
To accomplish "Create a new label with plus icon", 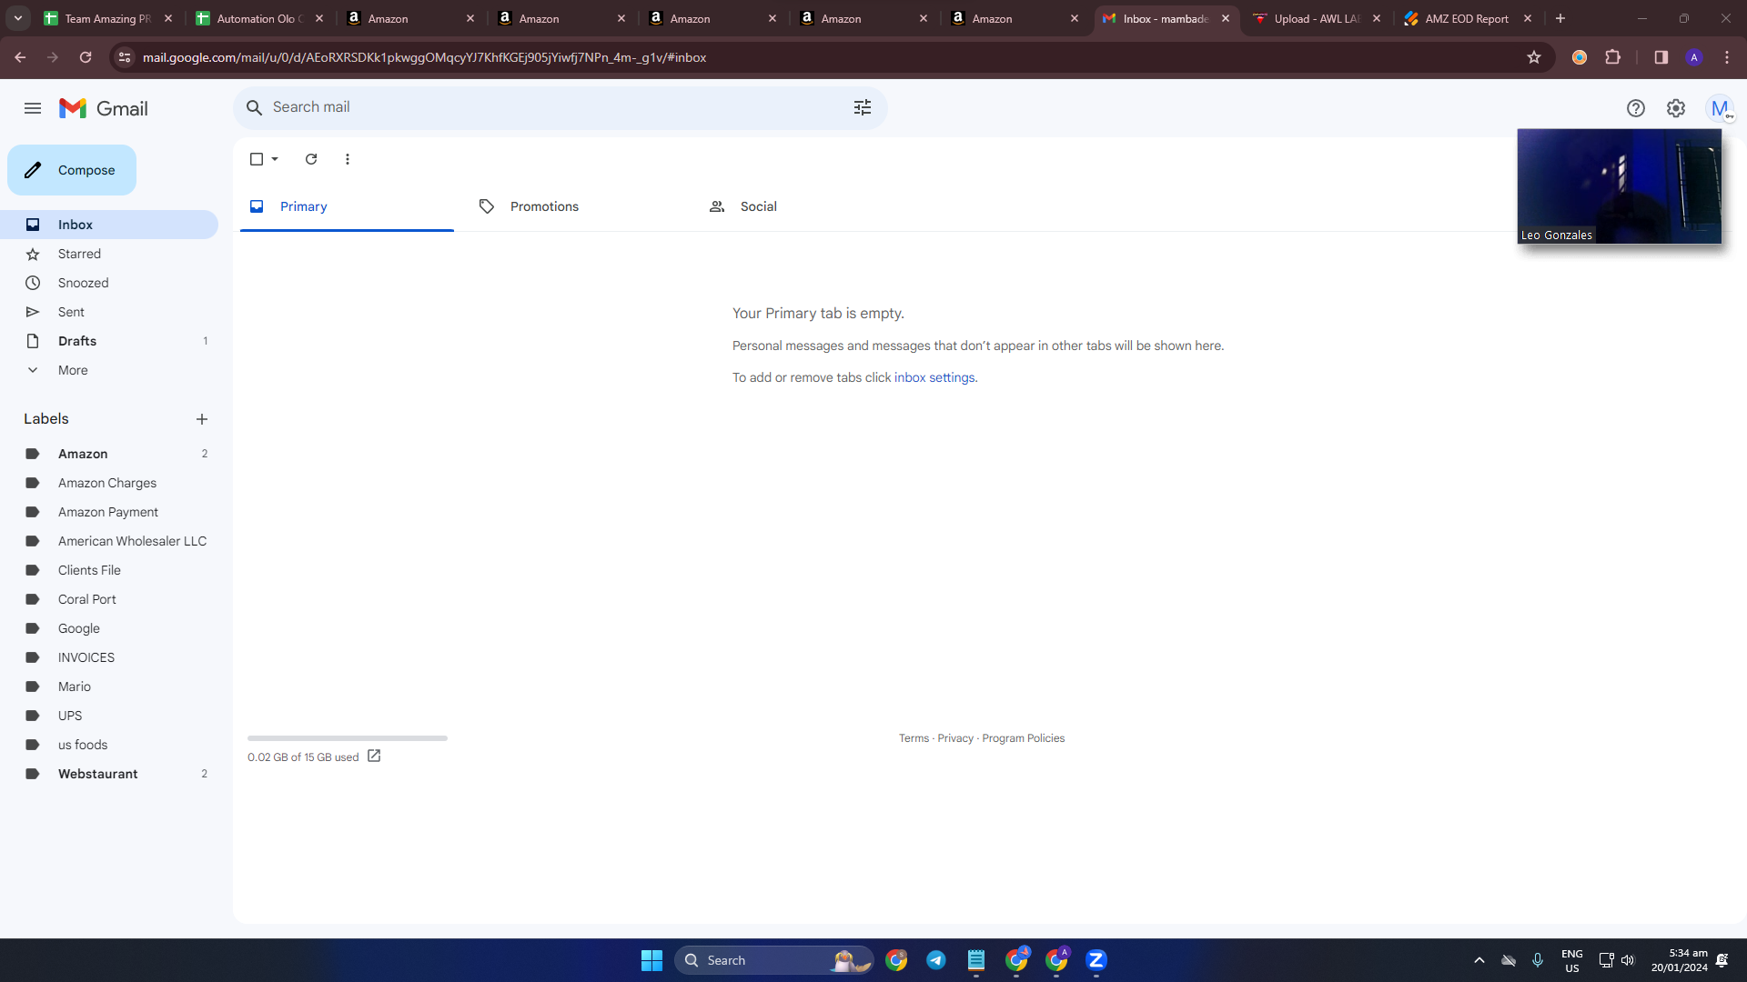I will coord(202,419).
